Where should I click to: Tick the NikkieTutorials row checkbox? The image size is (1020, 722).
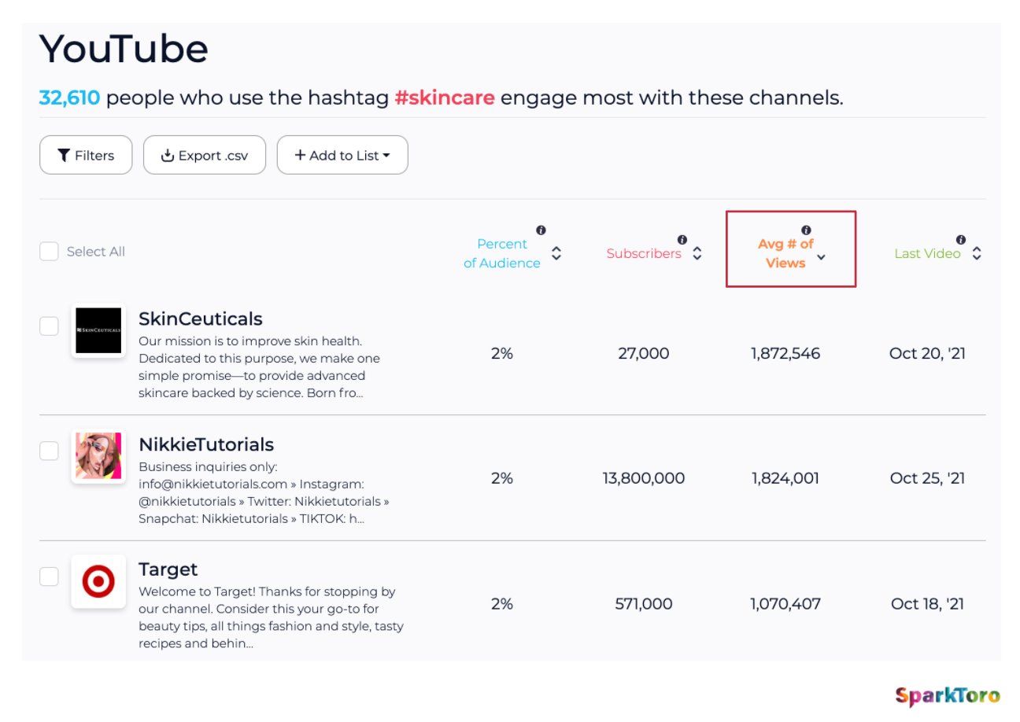(x=49, y=451)
